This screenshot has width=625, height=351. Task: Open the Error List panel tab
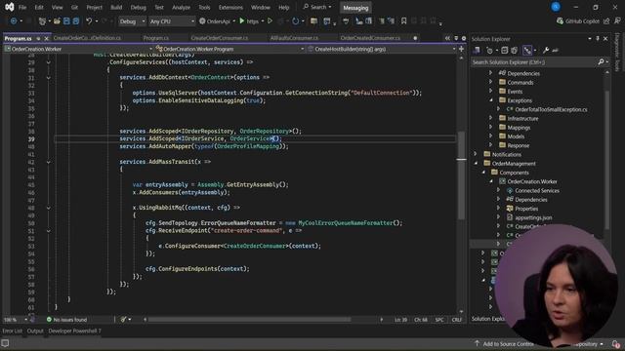(13, 331)
